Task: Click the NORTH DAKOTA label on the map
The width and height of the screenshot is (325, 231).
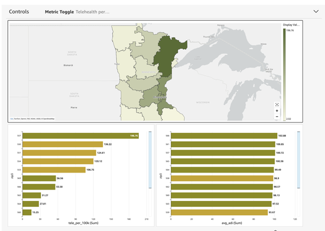Action: [x=72, y=53]
